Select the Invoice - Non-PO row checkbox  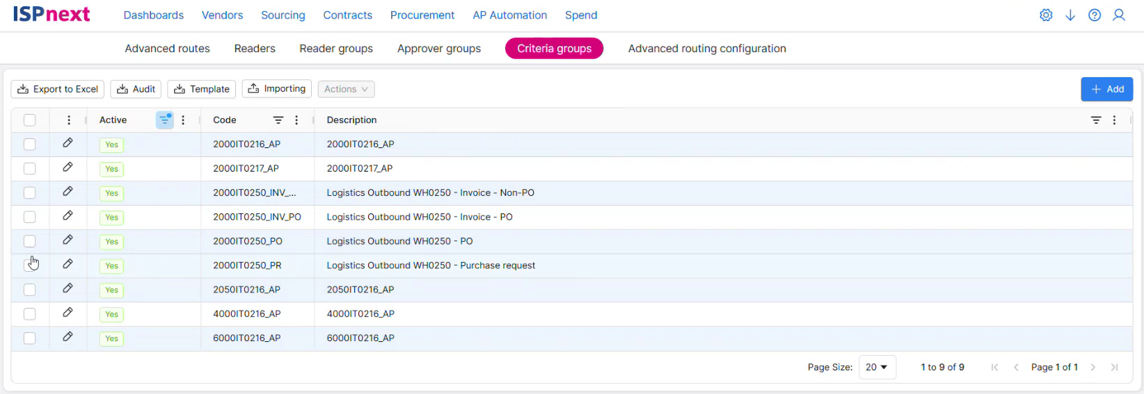click(29, 193)
